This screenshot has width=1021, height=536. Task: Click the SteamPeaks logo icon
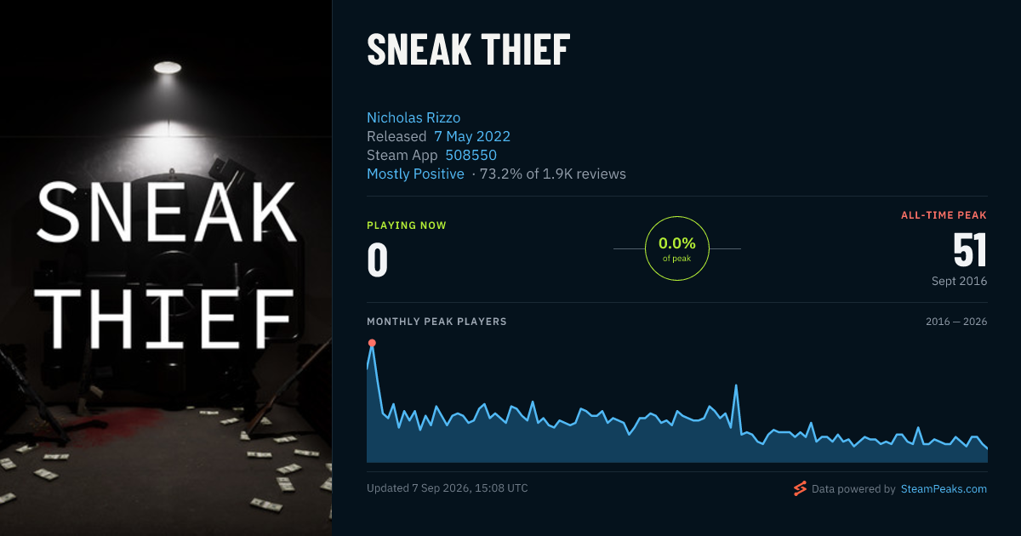pos(800,488)
